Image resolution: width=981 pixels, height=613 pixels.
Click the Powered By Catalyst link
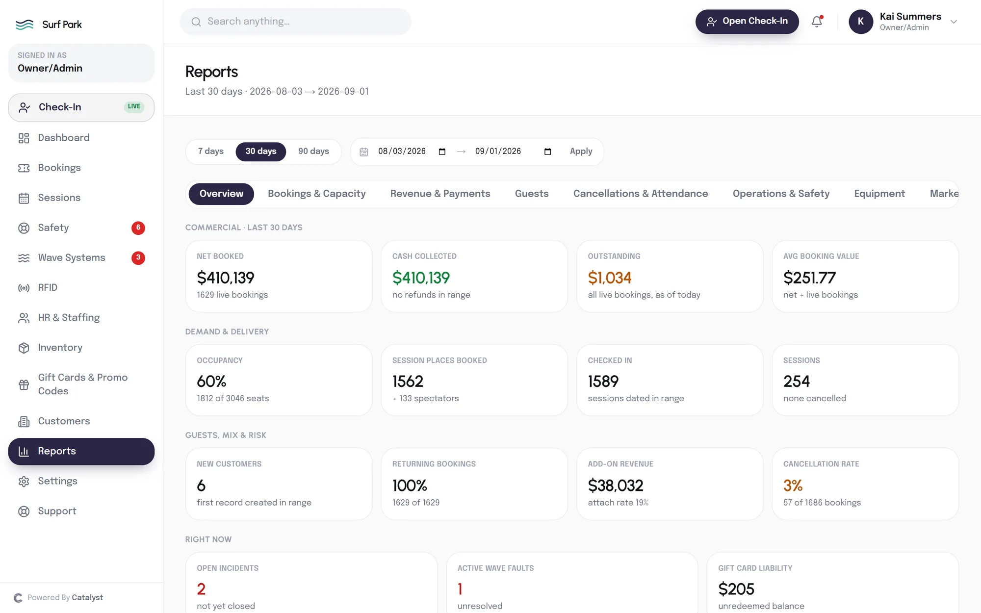(58, 598)
